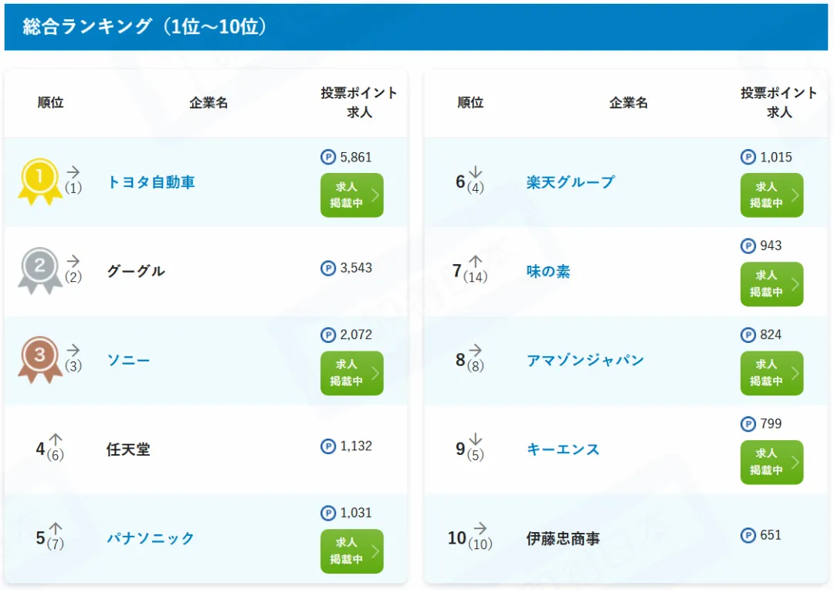Screen dimensions: 834x590
Task: Open the トヨタ自動車 company link
Action: (x=151, y=182)
